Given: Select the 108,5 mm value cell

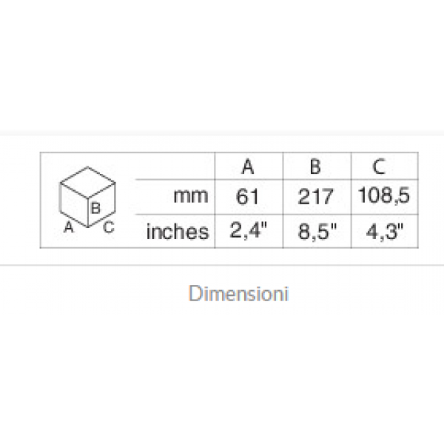Looking at the screenshot, I should click(384, 195).
